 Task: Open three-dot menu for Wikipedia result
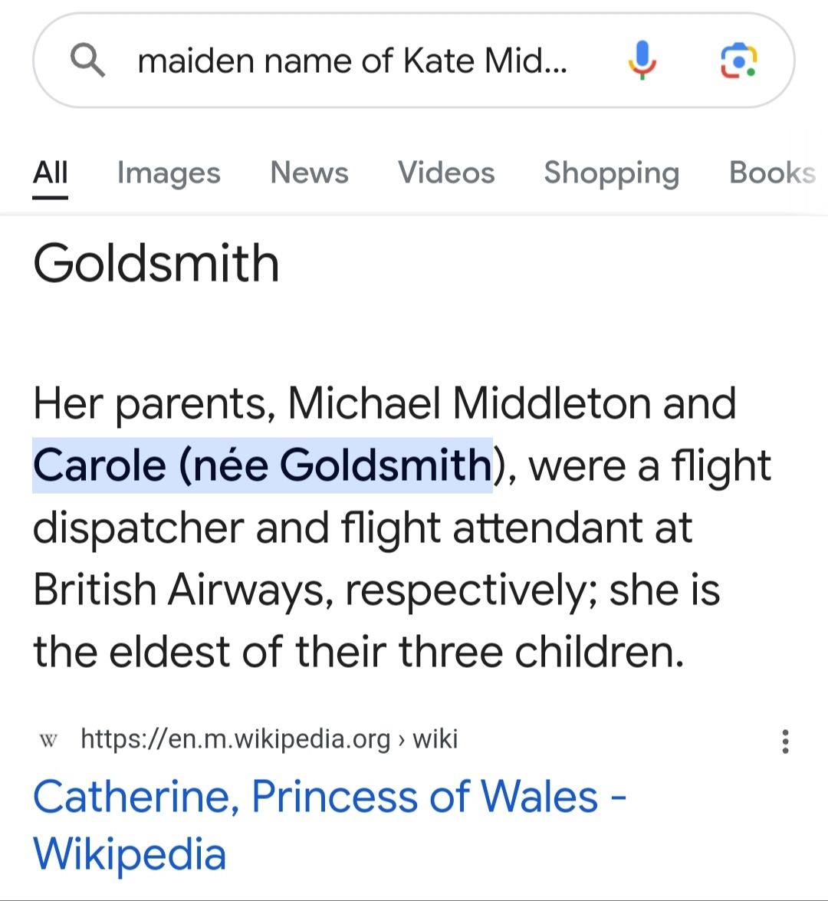(784, 741)
